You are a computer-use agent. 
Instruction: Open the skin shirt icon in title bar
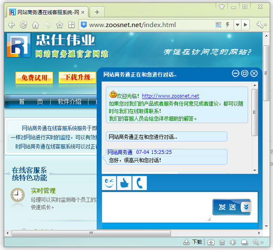click(x=222, y=7)
